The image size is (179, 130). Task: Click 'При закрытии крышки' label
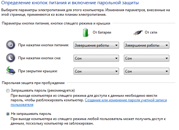point(38,71)
